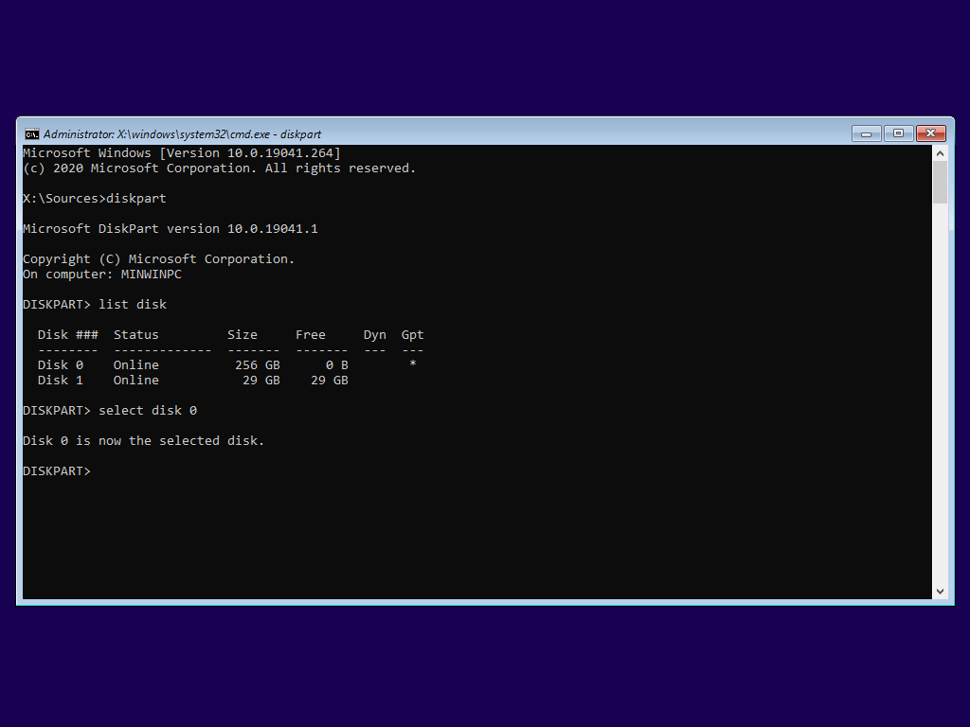Click the "Status" column header
970x727 pixels.
coord(136,334)
